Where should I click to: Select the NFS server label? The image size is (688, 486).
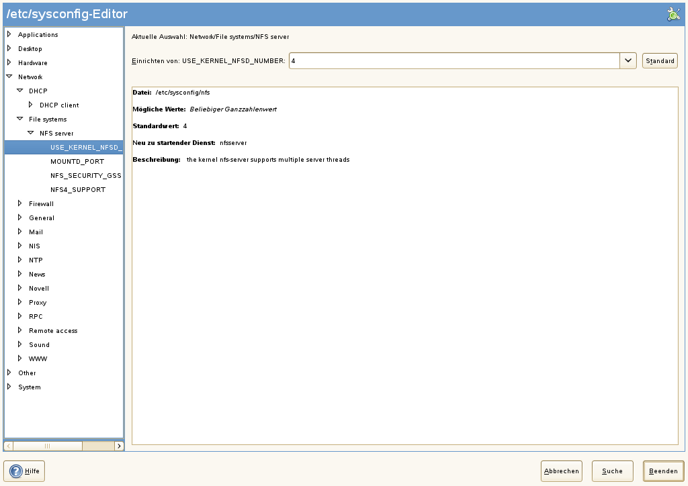point(56,133)
